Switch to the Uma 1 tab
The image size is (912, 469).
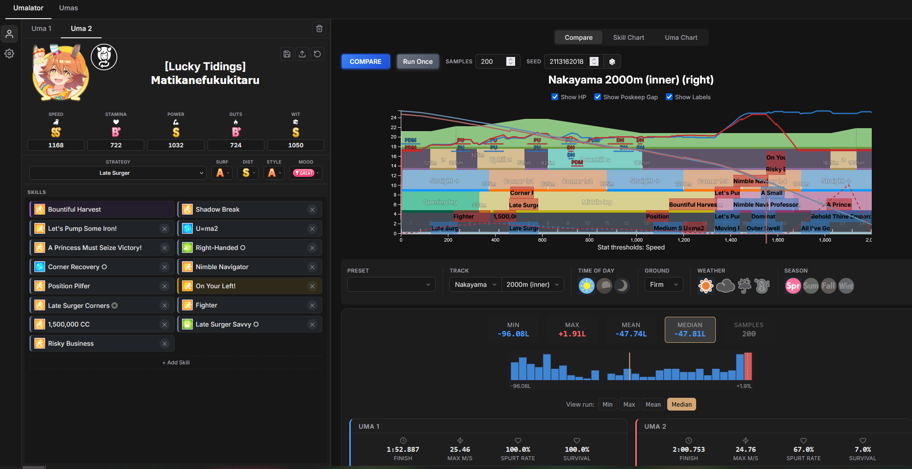(41, 28)
